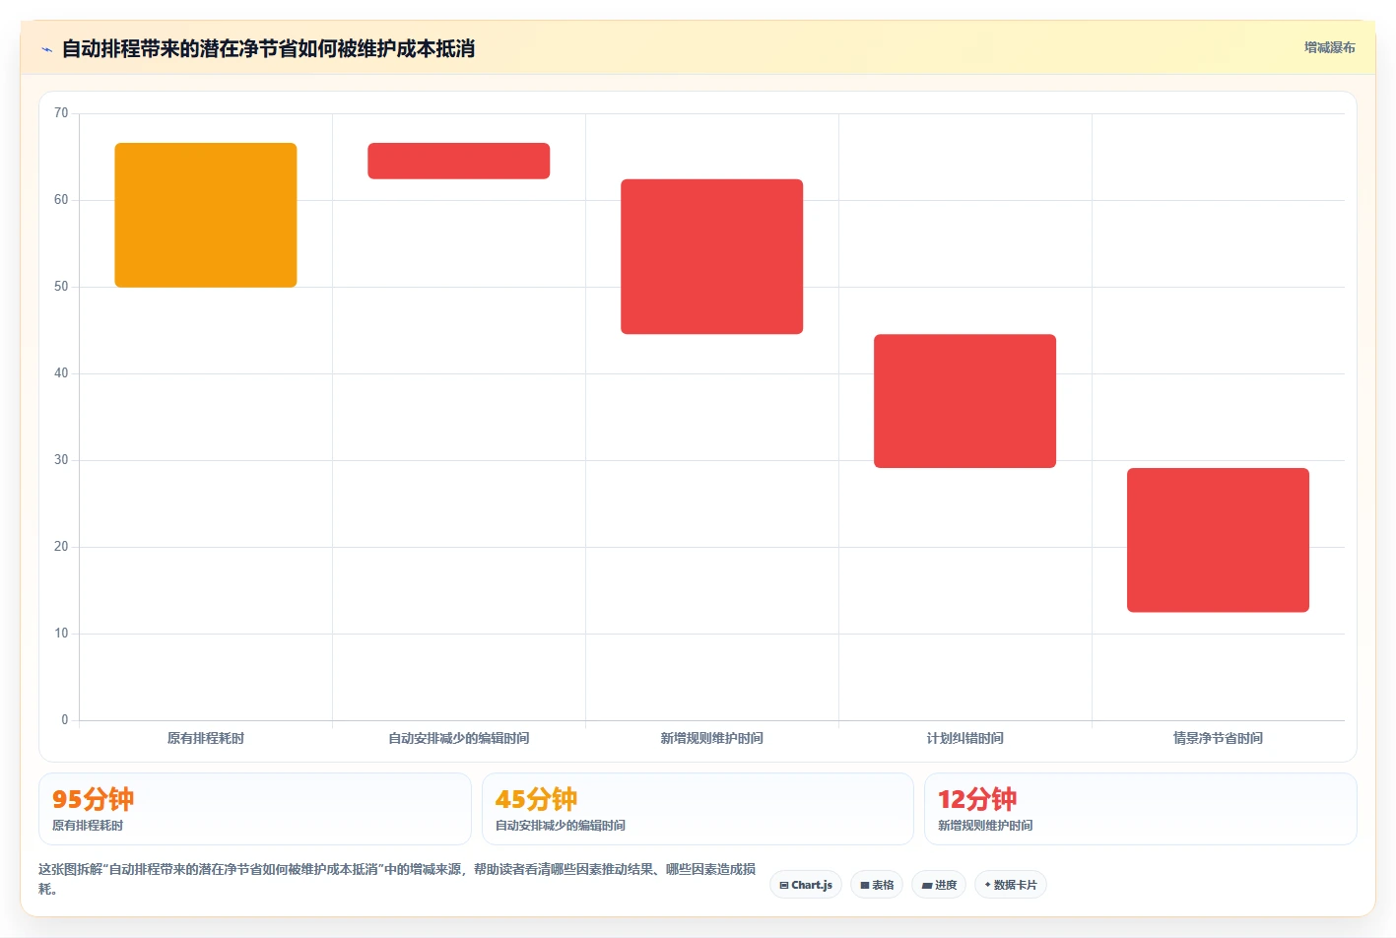Click the 计划纠错时间 x-axis label
1396x938 pixels.
click(x=965, y=738)
